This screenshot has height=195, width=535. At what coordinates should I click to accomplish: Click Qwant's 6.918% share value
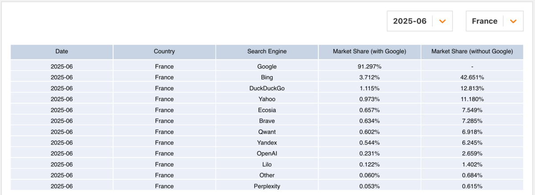pos(472,132)
